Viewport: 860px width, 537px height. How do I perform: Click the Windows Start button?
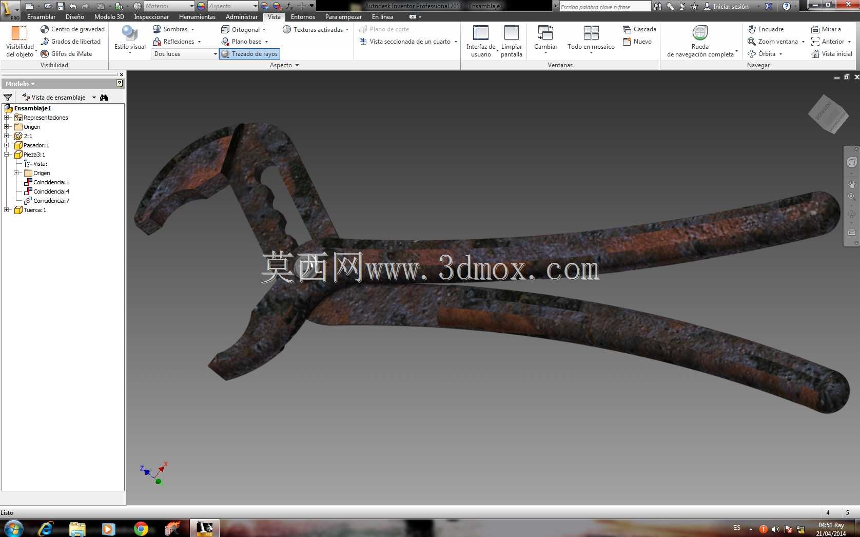point(13,528)
